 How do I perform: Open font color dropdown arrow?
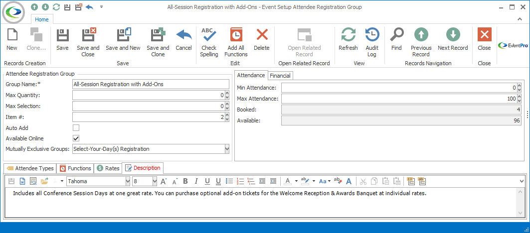pyautogui.click(x=296, y=181)
